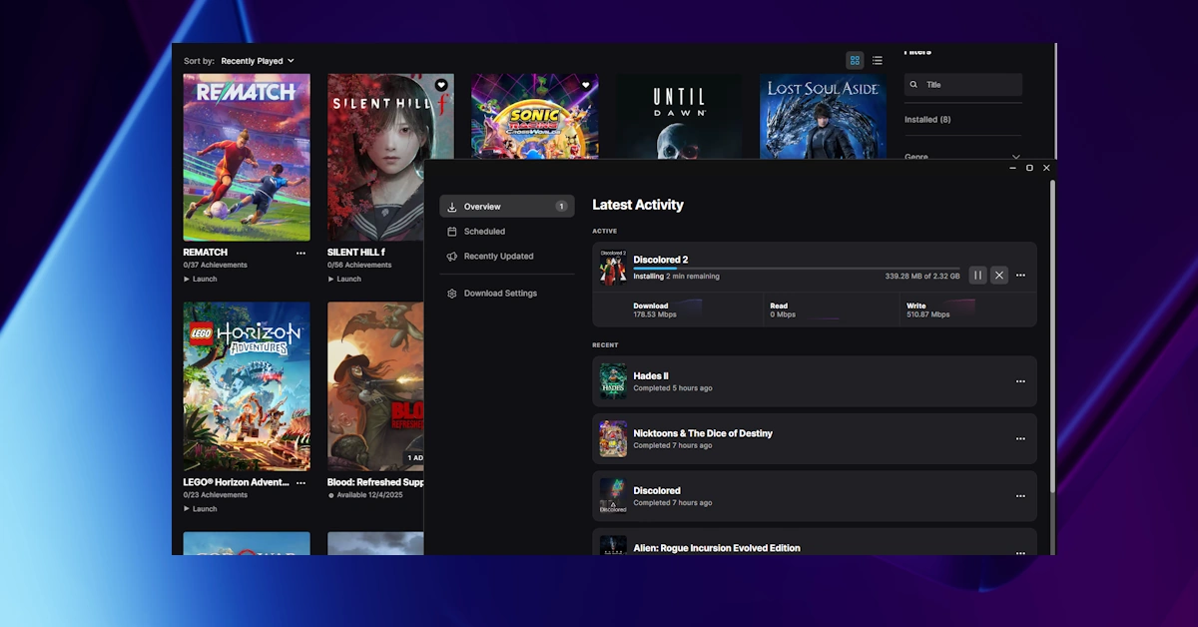1198x627 pixels.
Task: Open the options menu for Hades II
Action: (1020, 381)
